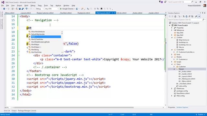This screenshot has height=116, width=207.
Task: Click the Save file toolbar icon
Action: click(x=20, y=9)
